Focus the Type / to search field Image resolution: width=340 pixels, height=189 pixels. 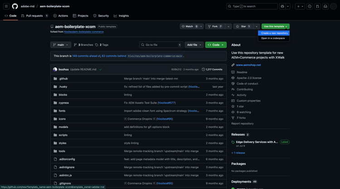(252, 6)
